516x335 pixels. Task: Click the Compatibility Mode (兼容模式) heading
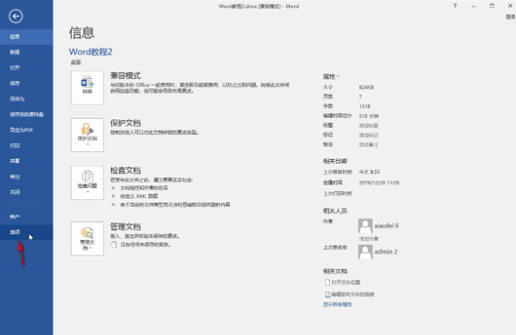[x=125, y=76]
